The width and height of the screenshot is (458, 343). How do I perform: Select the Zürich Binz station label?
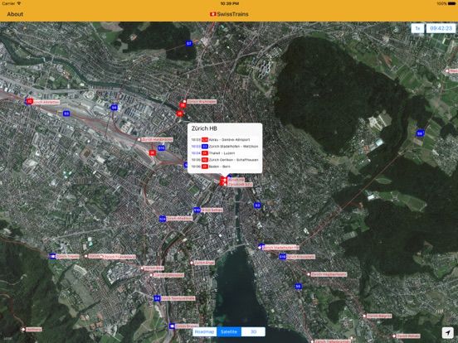(x=154, y=268)
